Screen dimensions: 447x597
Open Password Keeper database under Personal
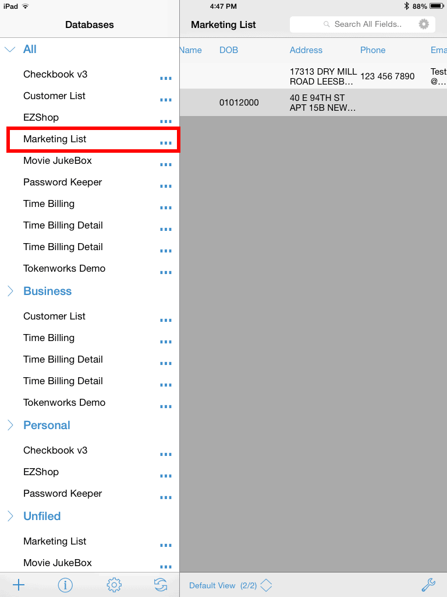tap(62, 493)
